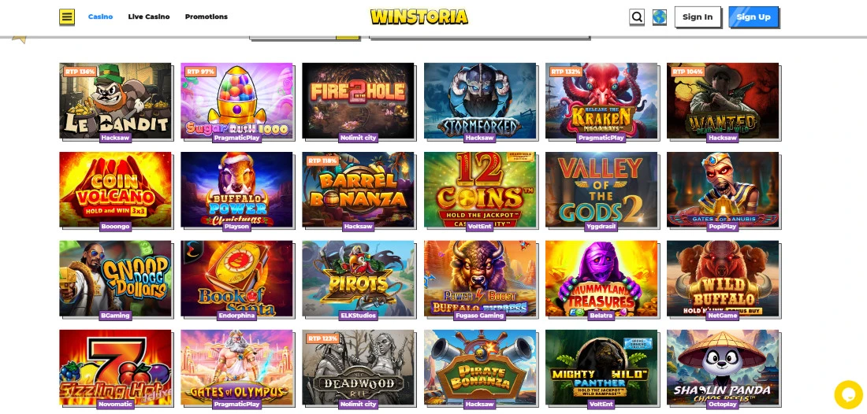Open the yellow live chat bubble

tap(847, 394)
